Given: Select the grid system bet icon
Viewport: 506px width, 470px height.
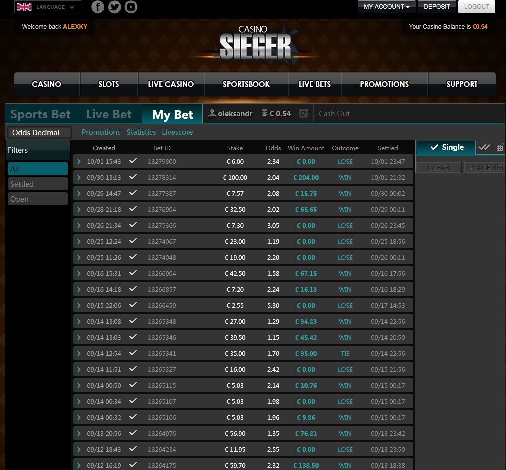Looking at the screenshot, I should tap(500, 148).
